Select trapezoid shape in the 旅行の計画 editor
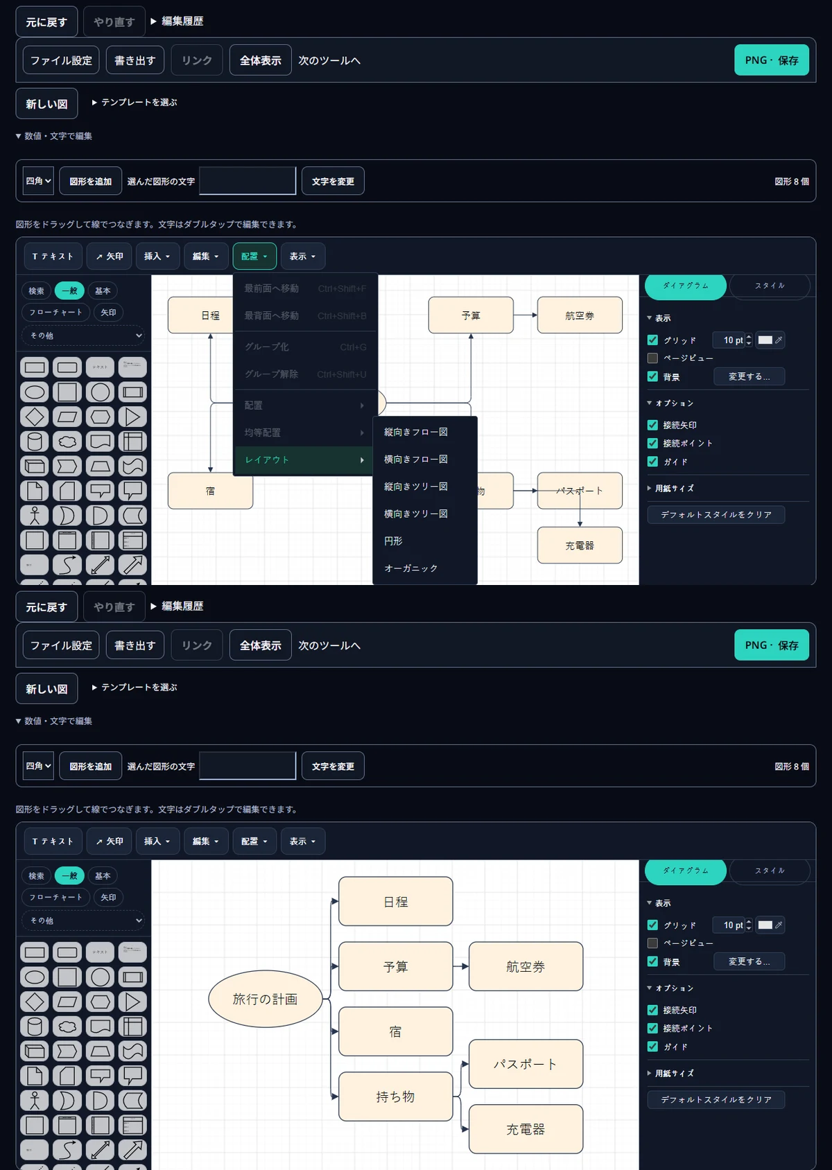The width and height of the screenshot is (832, 1170). tap(100, 1051)
